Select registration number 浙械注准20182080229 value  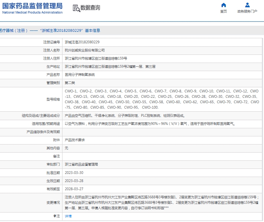(82, 42)
